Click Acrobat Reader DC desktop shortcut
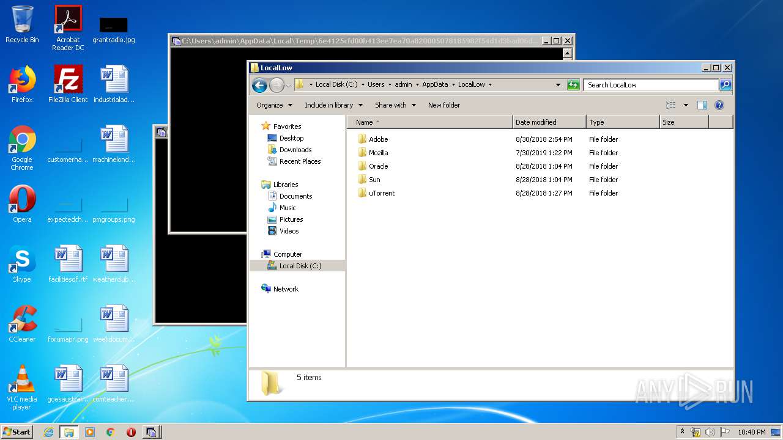The height and width of the screenshot is (440, 783). [x=68, y=28]
